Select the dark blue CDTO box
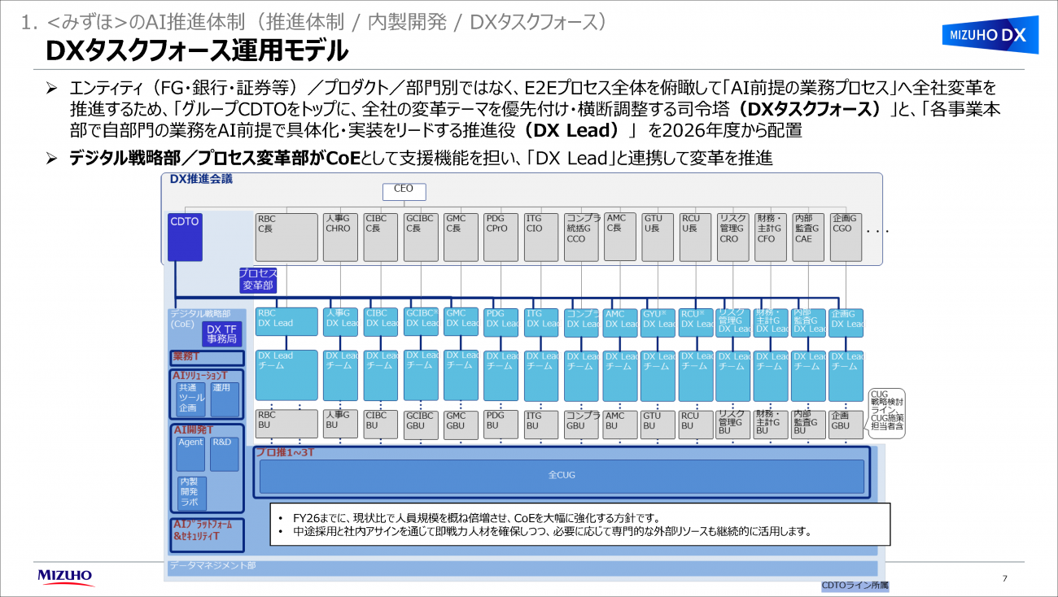Screen dimensions: 1058x597 [x=185, y=237]
